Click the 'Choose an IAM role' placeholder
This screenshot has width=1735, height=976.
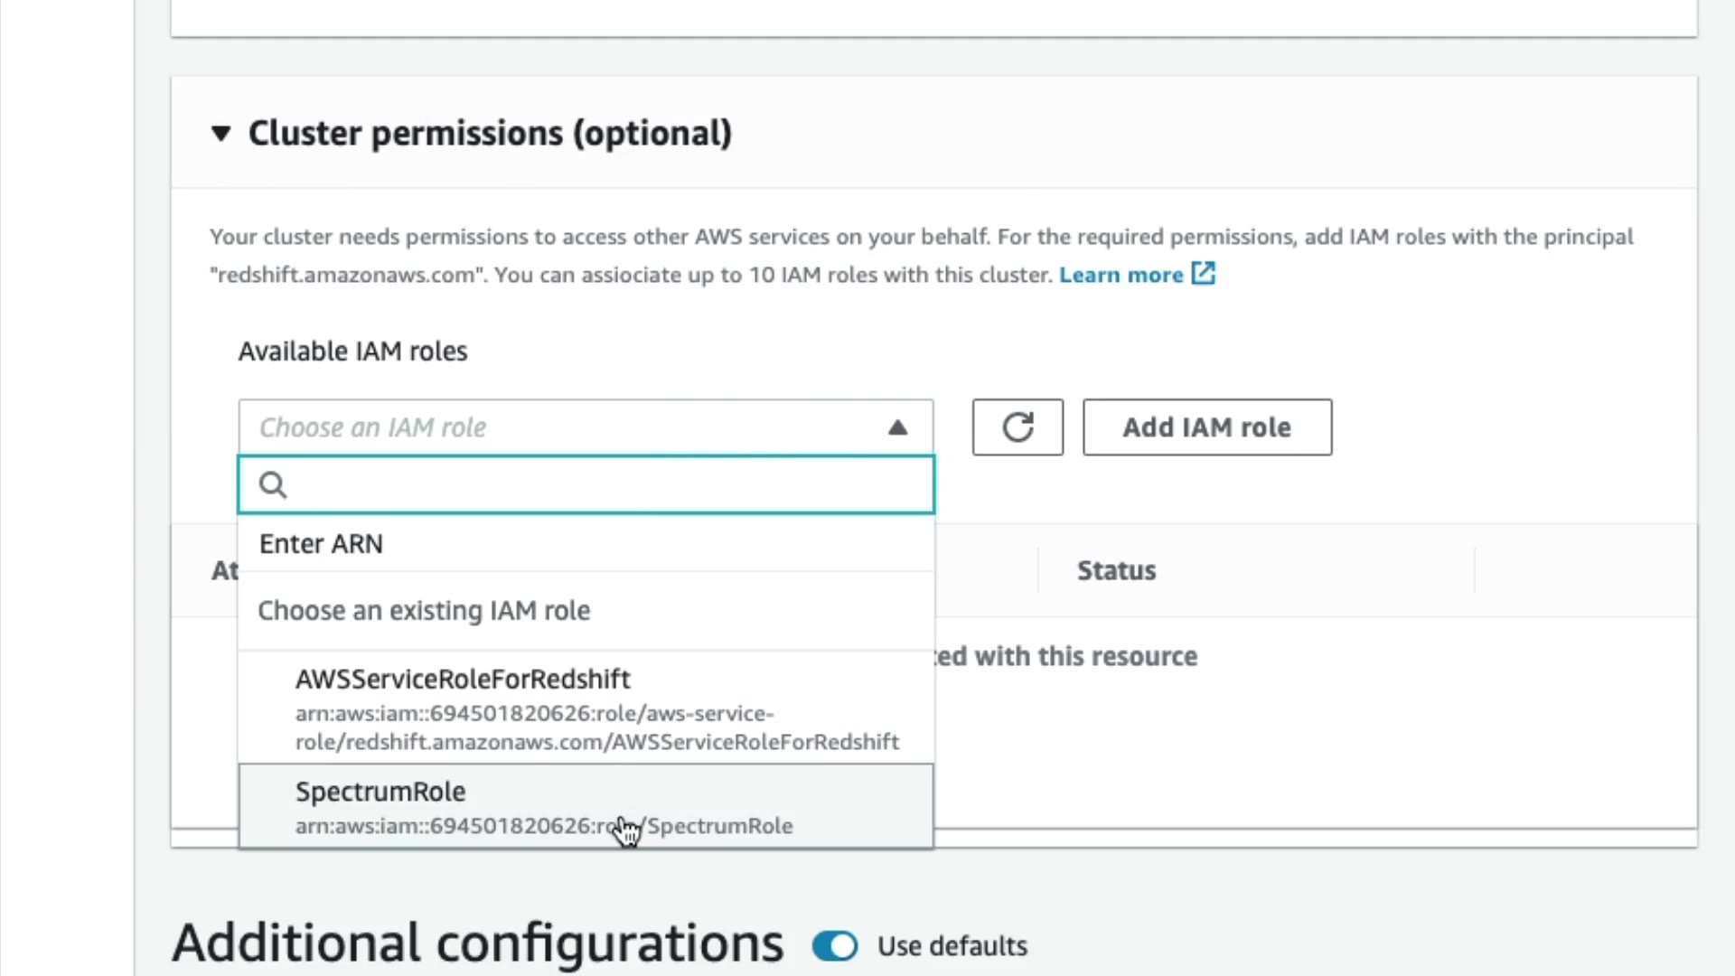pyautogui.click(x=372, y=427)
